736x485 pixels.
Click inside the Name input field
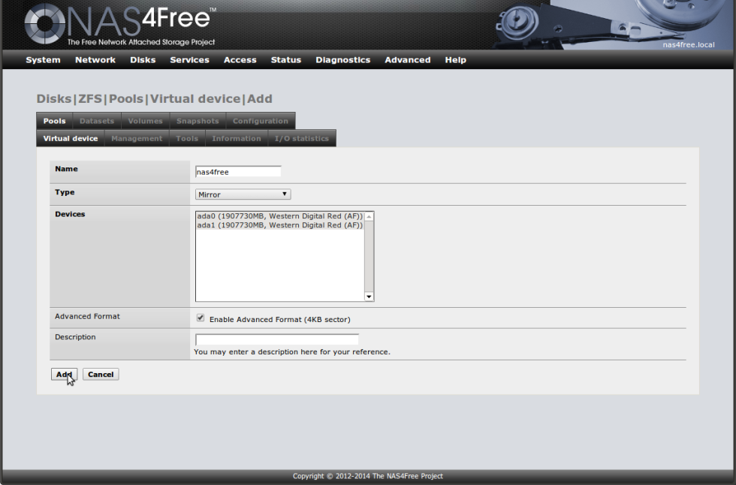coord(238,171)
